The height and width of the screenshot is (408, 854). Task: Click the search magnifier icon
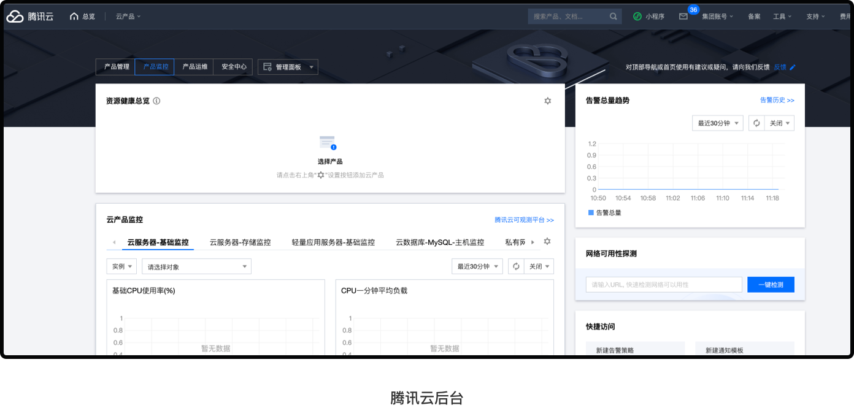pyautogui.click(x=614, y=17)
